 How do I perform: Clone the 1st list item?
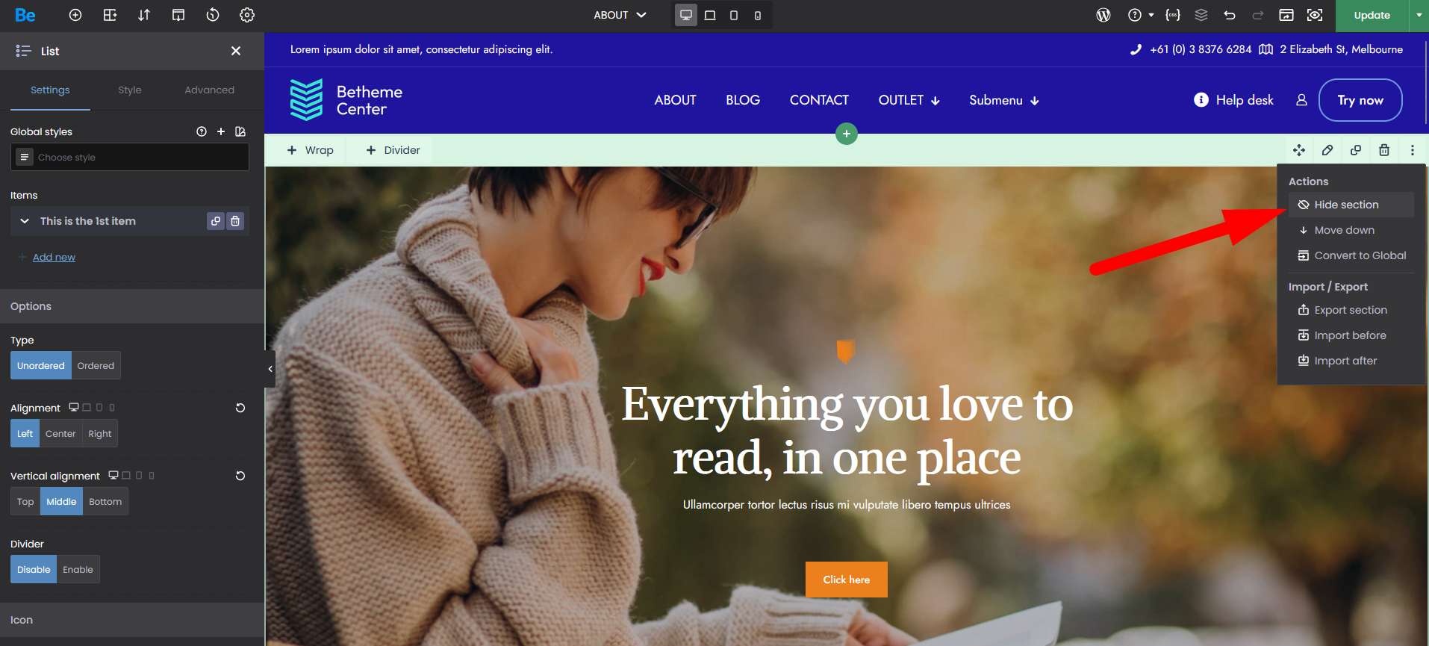pyautogui.click(x=216, y=221)
